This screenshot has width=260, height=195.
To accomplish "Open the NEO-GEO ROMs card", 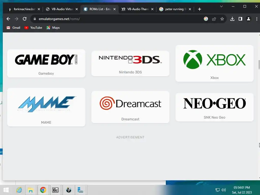I will coord(214,107).
